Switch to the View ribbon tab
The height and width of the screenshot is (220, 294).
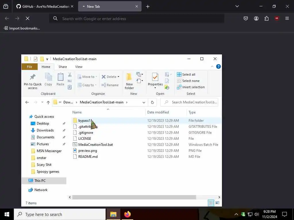79,67
